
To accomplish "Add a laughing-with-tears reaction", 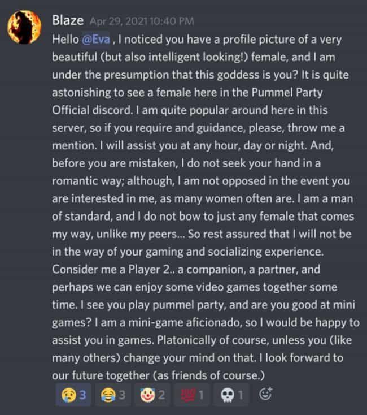I will click(112, 396).
